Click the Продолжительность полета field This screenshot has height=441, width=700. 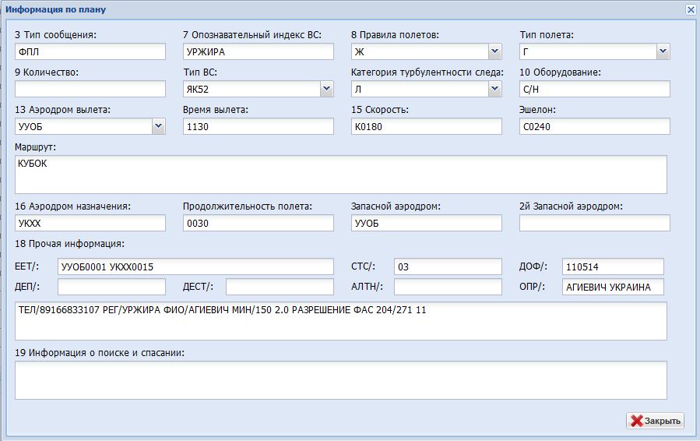point(259,224)
